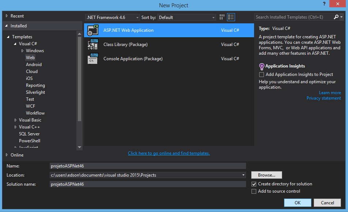Open the help question mark button
The image size is (348, 212).
pos(324,4)
